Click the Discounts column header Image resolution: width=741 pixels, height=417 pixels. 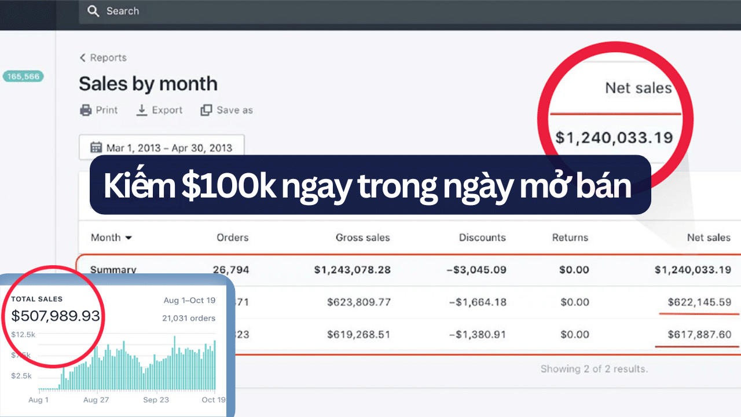(x=482, y=237)
